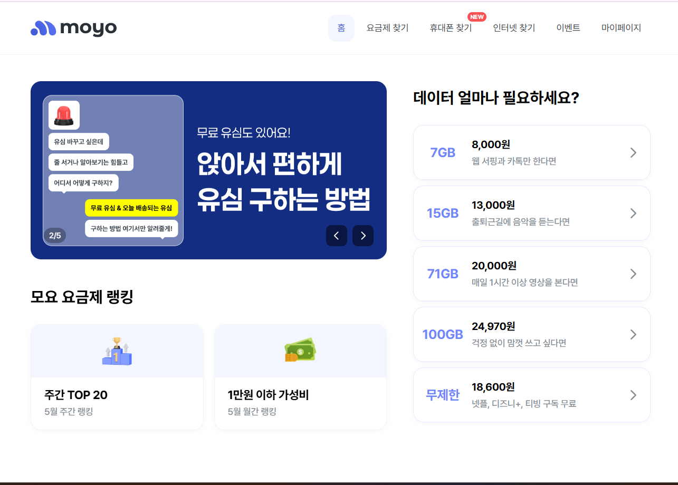Click chat bubble 줄 서거나 알아보기는 힘들고
Viewport: 678px width, 485px height.
(x=91, y=162)
